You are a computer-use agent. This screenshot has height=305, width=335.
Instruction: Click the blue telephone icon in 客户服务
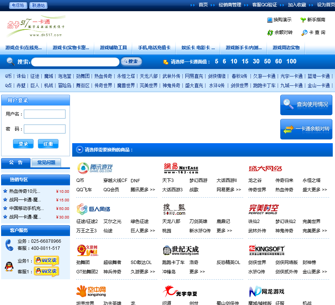point(9,245)
